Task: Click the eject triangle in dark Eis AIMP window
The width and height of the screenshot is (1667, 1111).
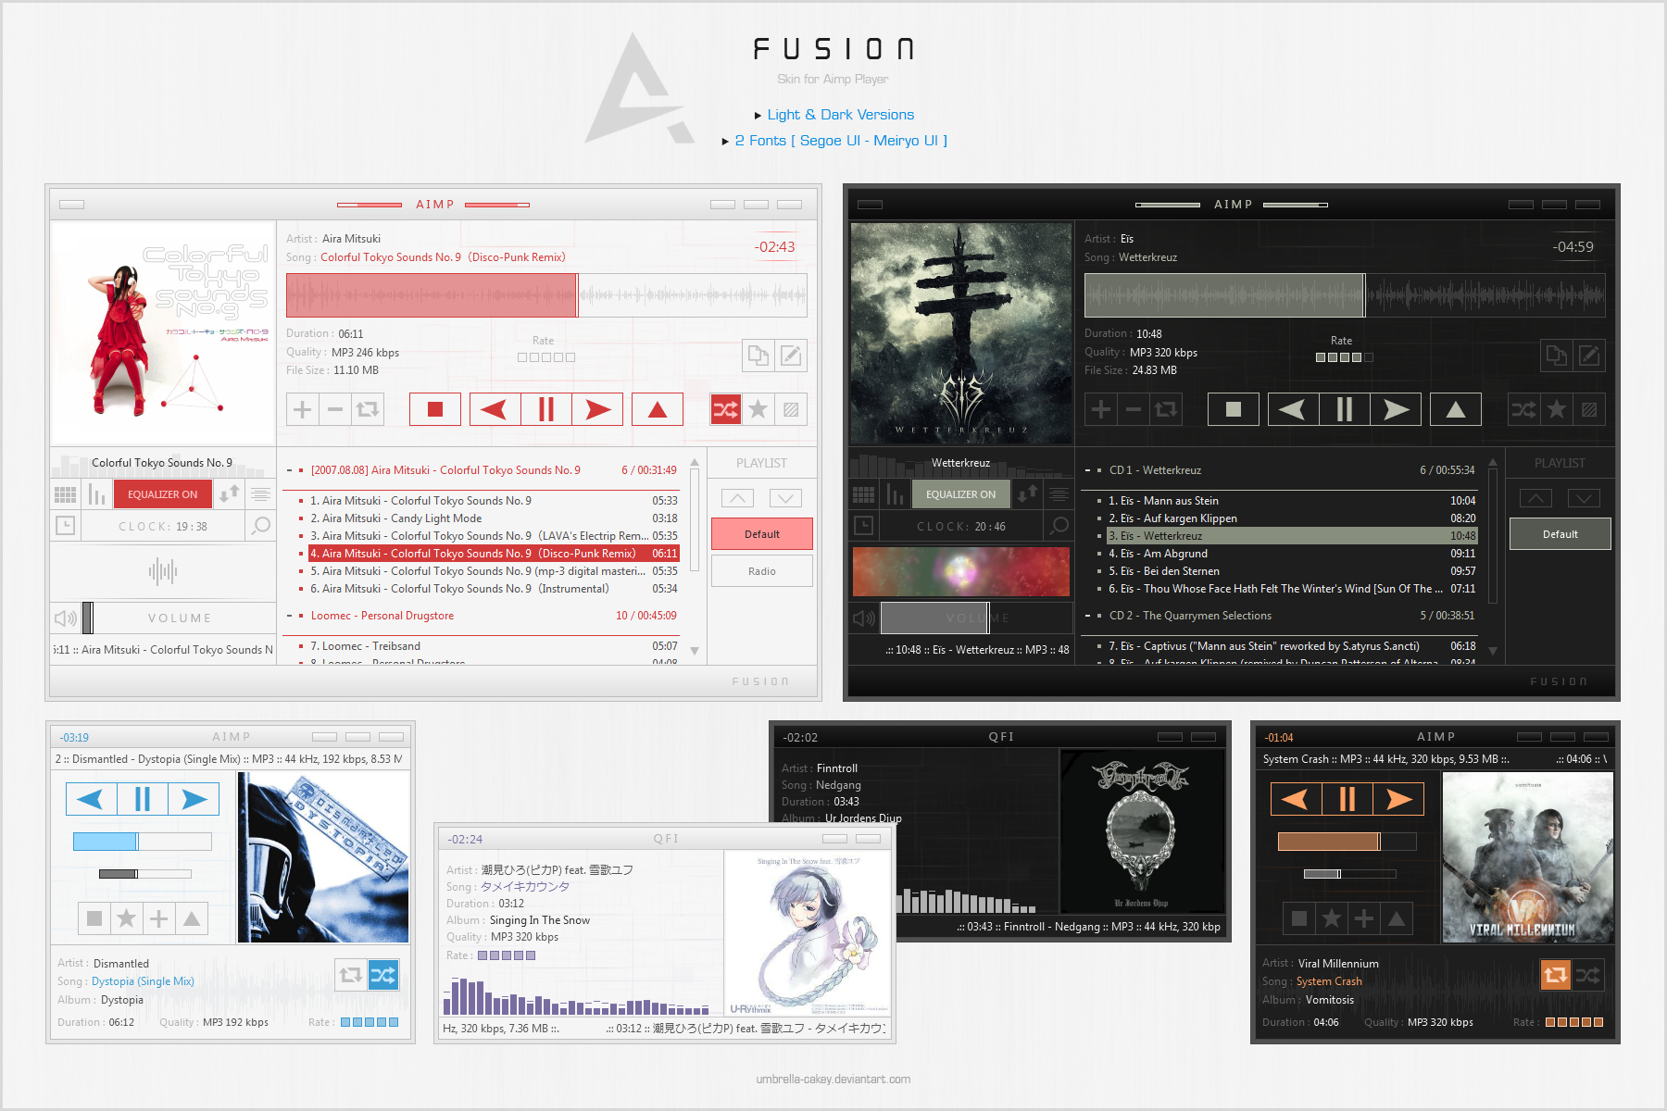Action: 1456,409
